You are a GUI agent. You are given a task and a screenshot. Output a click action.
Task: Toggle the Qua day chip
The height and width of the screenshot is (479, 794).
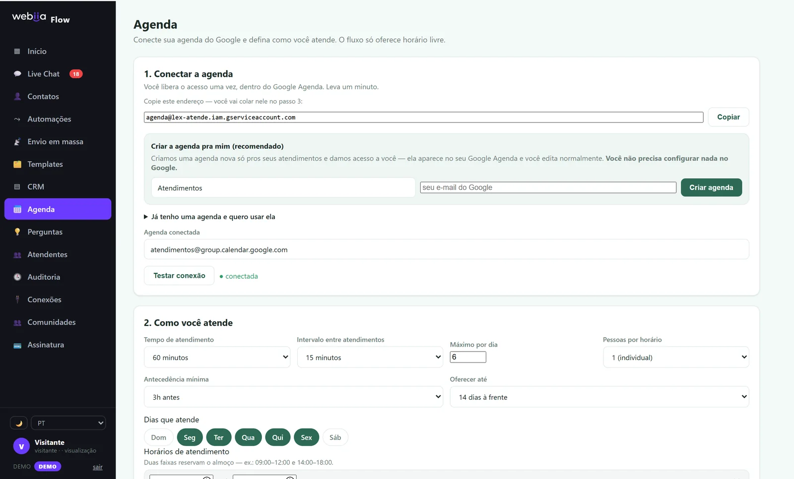coord(248,437)
